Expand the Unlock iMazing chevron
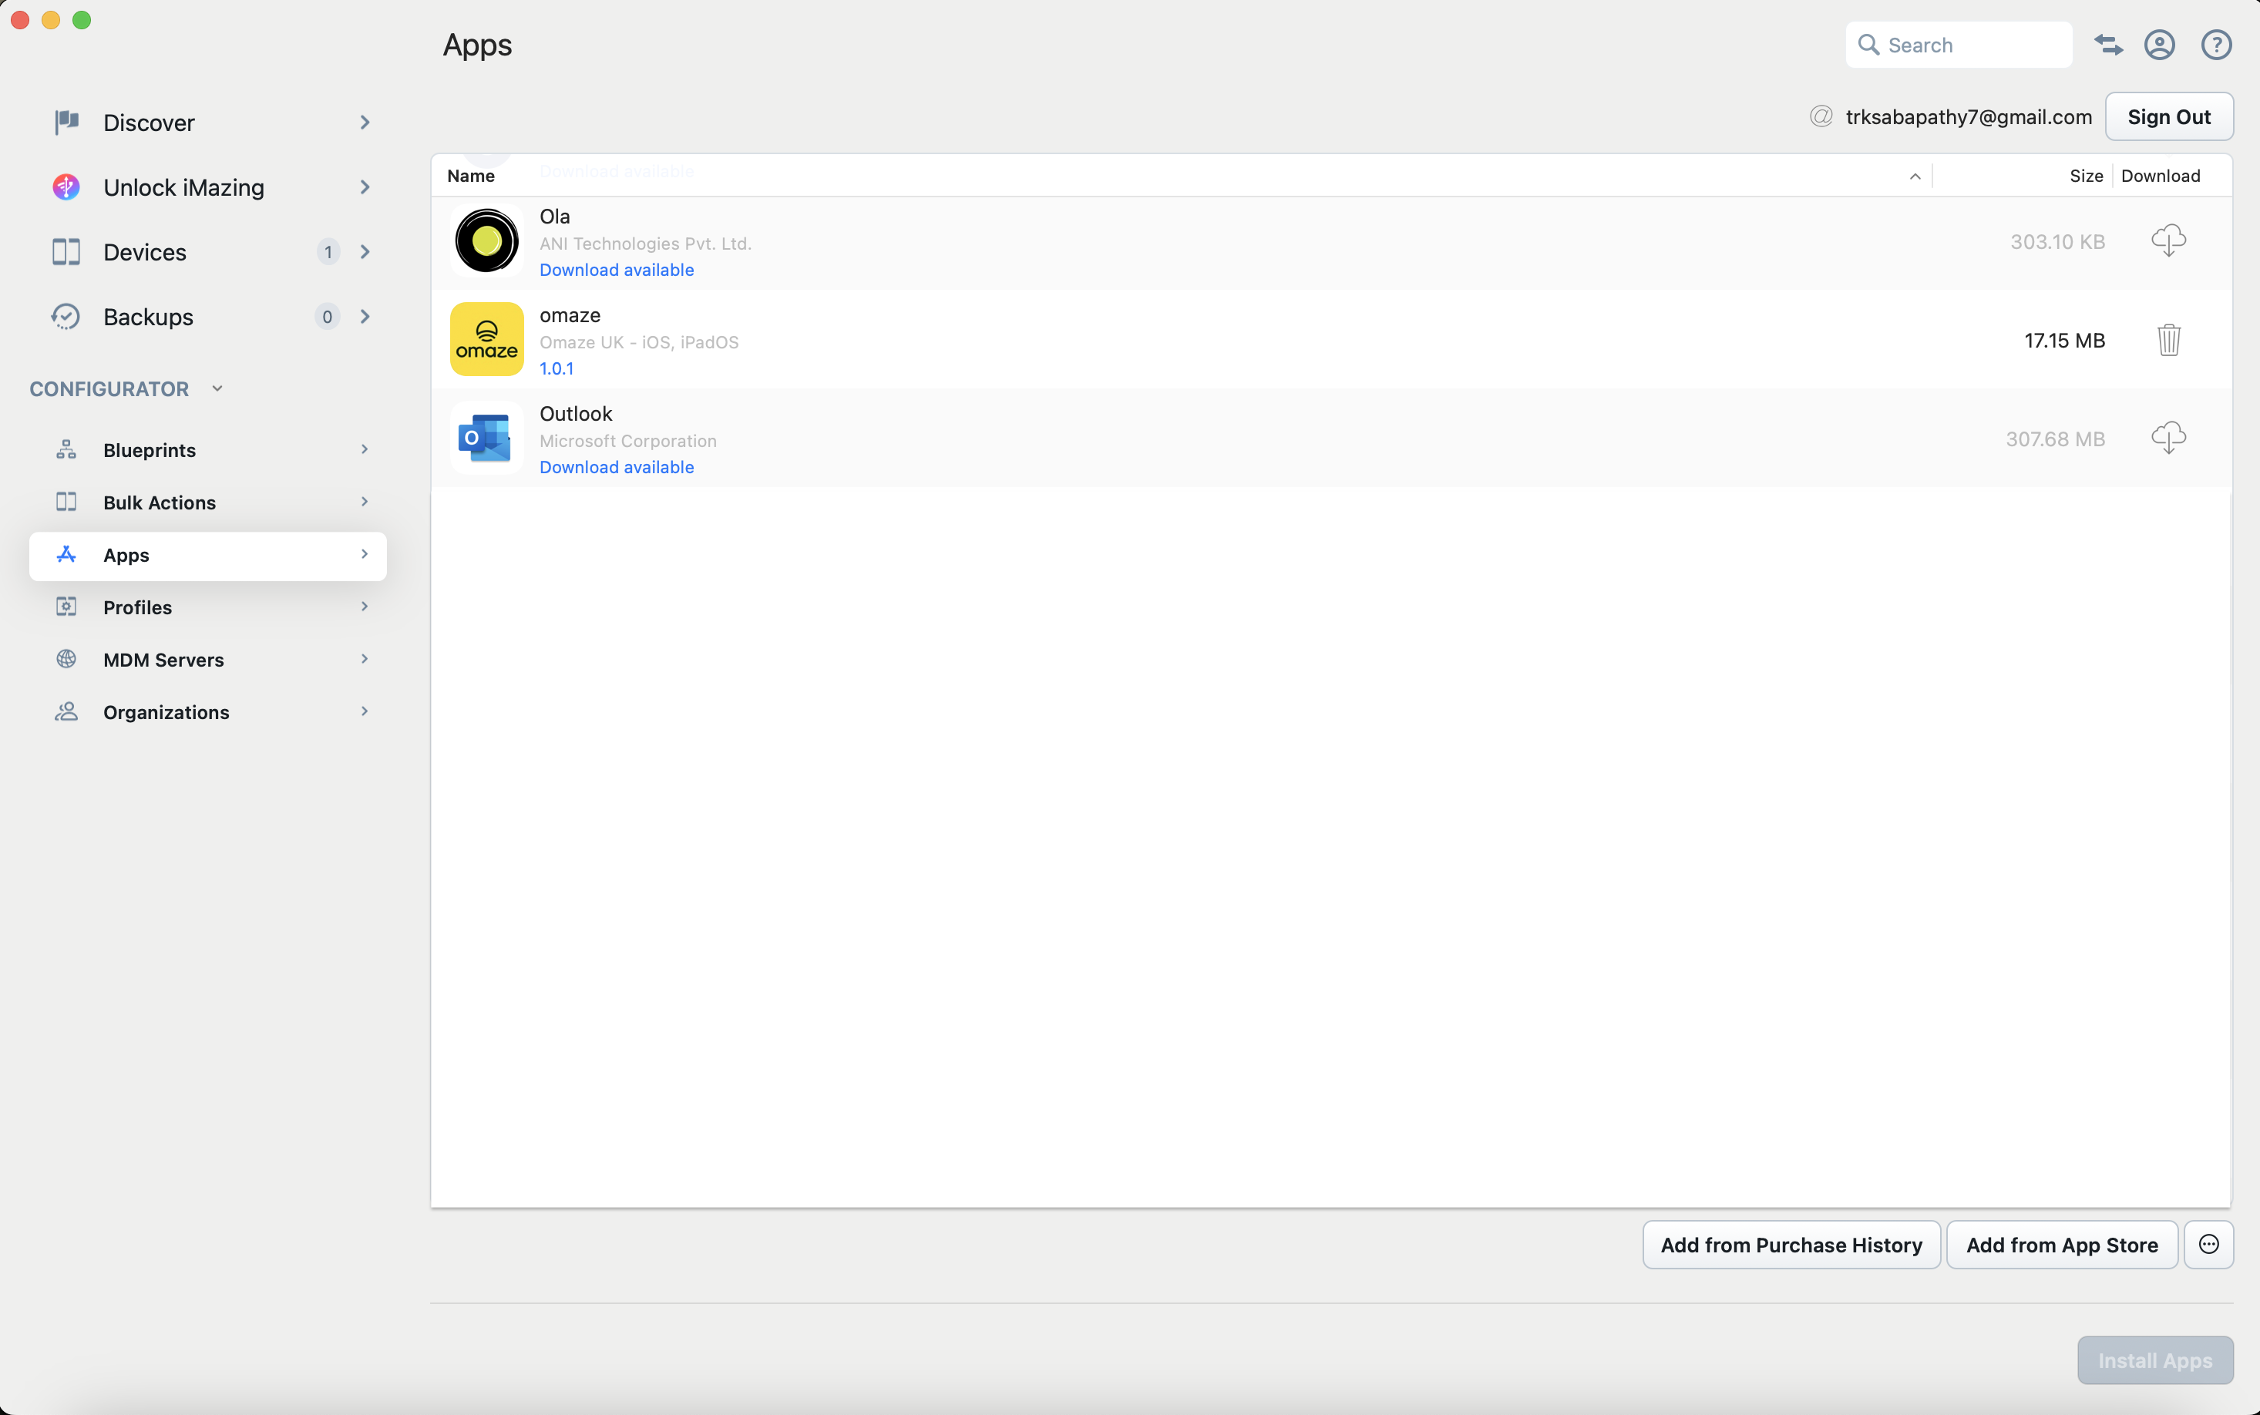Screen dimensions: 2260x1415 [365, 187]
